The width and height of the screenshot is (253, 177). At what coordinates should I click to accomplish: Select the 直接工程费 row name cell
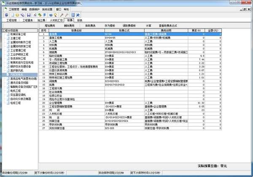(77, 38)
